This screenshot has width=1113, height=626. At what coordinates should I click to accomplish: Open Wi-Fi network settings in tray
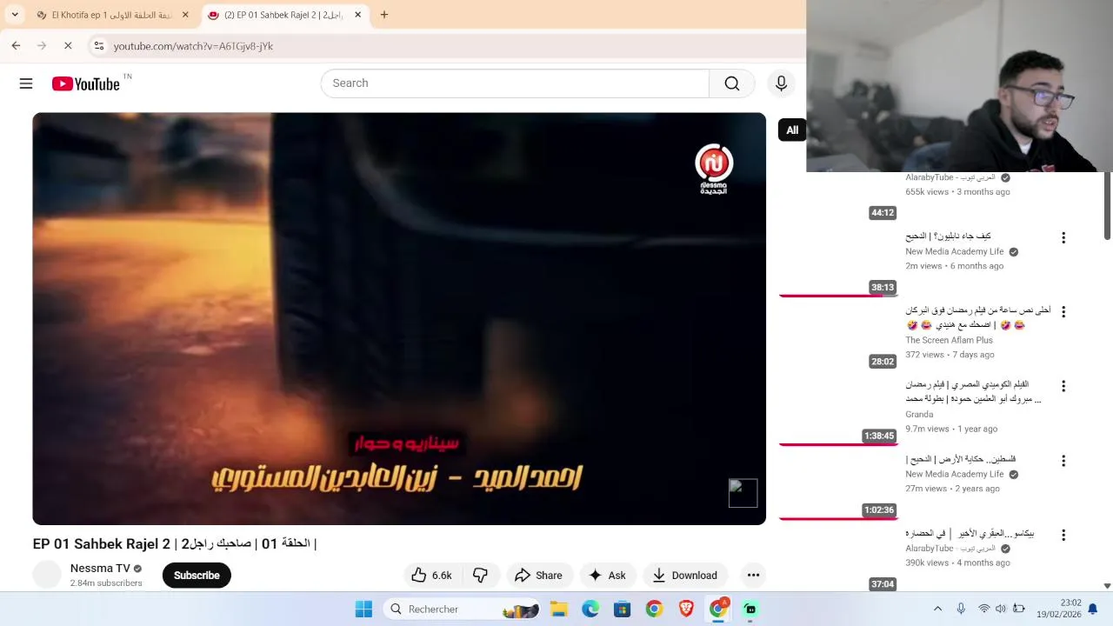983,609
